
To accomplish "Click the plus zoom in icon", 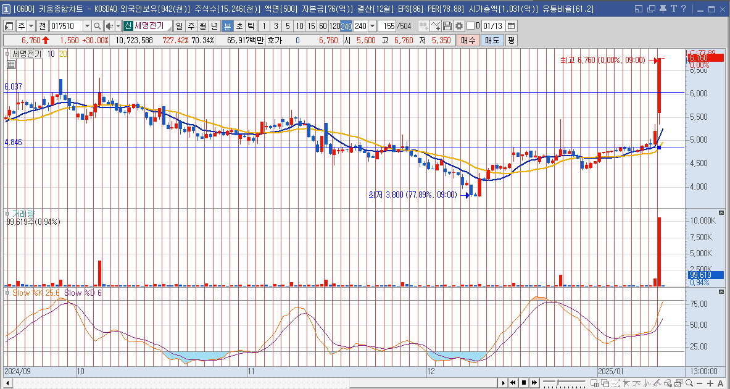I will pos(710,383).
